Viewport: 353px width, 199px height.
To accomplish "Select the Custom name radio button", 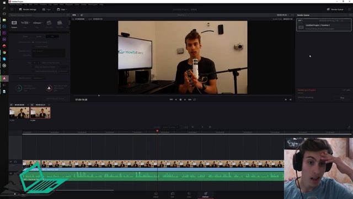I will [x=33, y=42].
